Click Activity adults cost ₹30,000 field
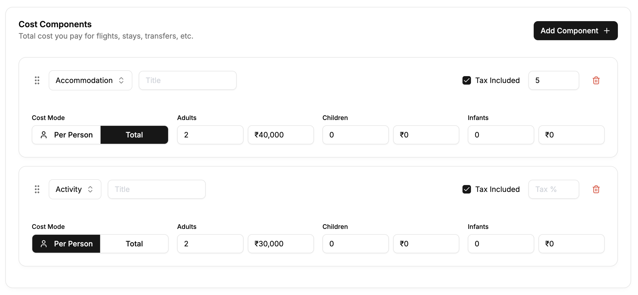 (x=281, y=244)
